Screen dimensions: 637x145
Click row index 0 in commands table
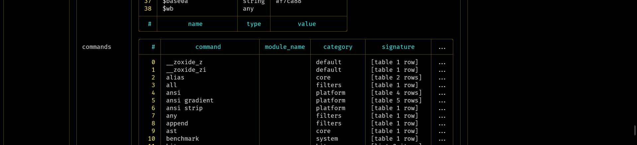pyautogui.click(x=153, y=62)
